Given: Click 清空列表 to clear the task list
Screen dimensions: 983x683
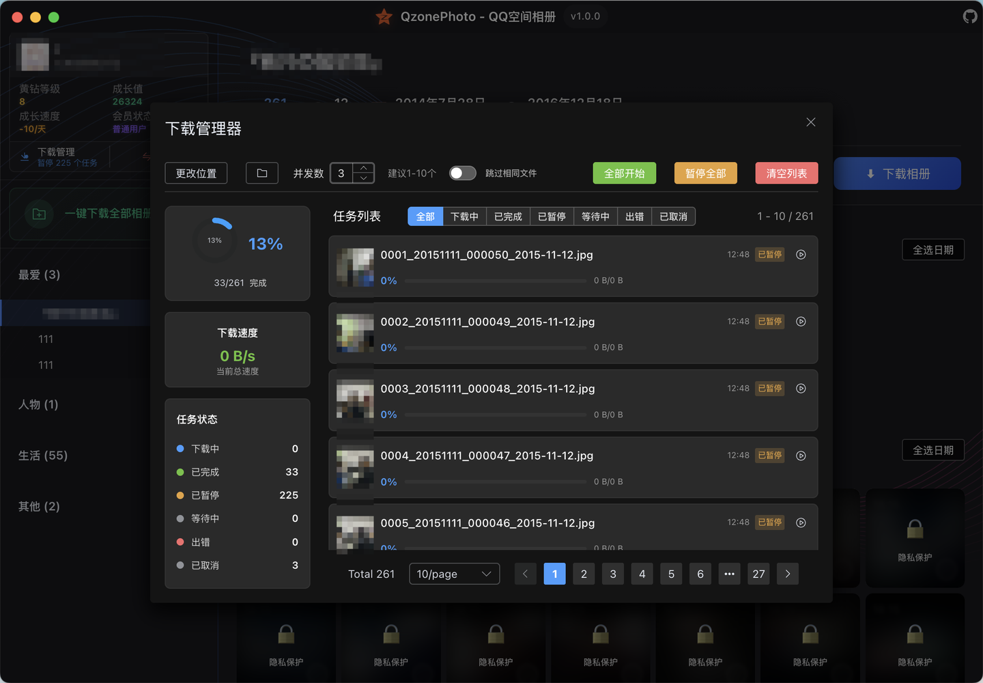Looking at the screenshot, I should (786, 173).
